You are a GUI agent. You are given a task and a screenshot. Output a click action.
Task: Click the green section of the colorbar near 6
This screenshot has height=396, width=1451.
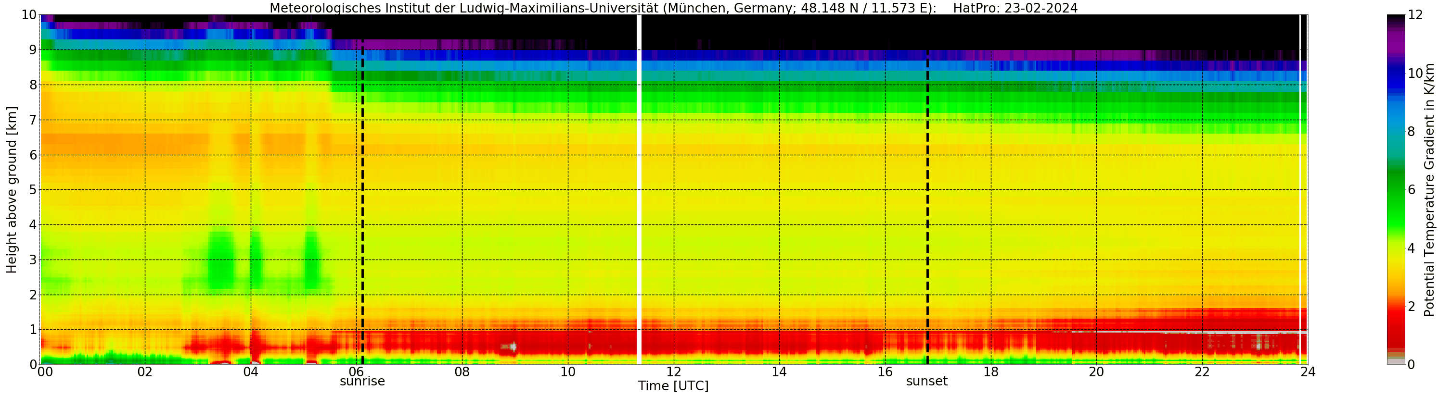pos(1396,189)
